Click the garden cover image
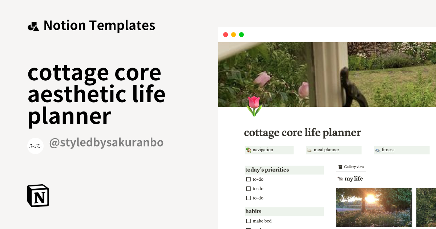 coord(327,73)
